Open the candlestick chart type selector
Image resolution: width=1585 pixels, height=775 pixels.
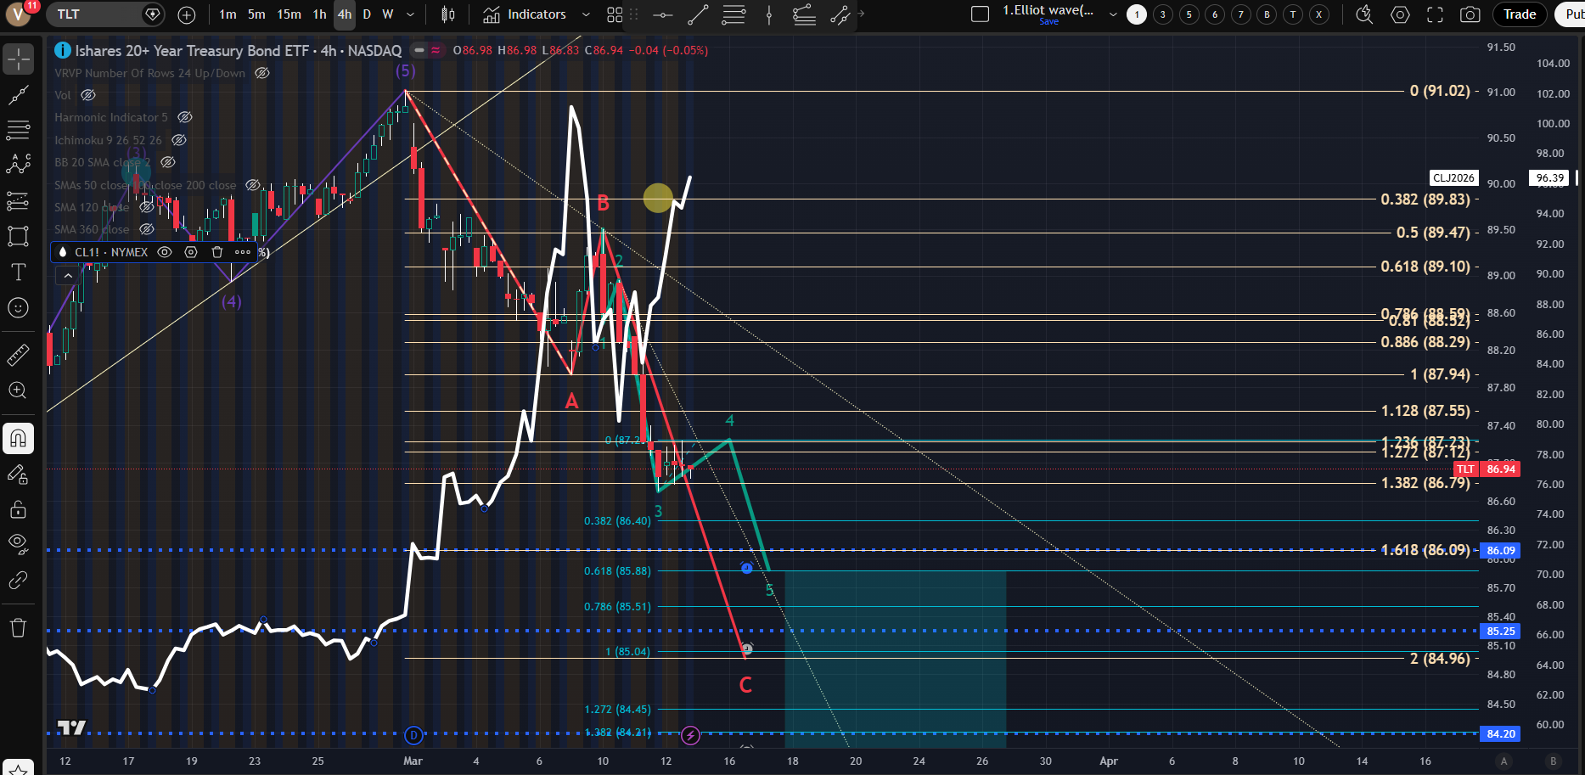click(x=448, y=14)
